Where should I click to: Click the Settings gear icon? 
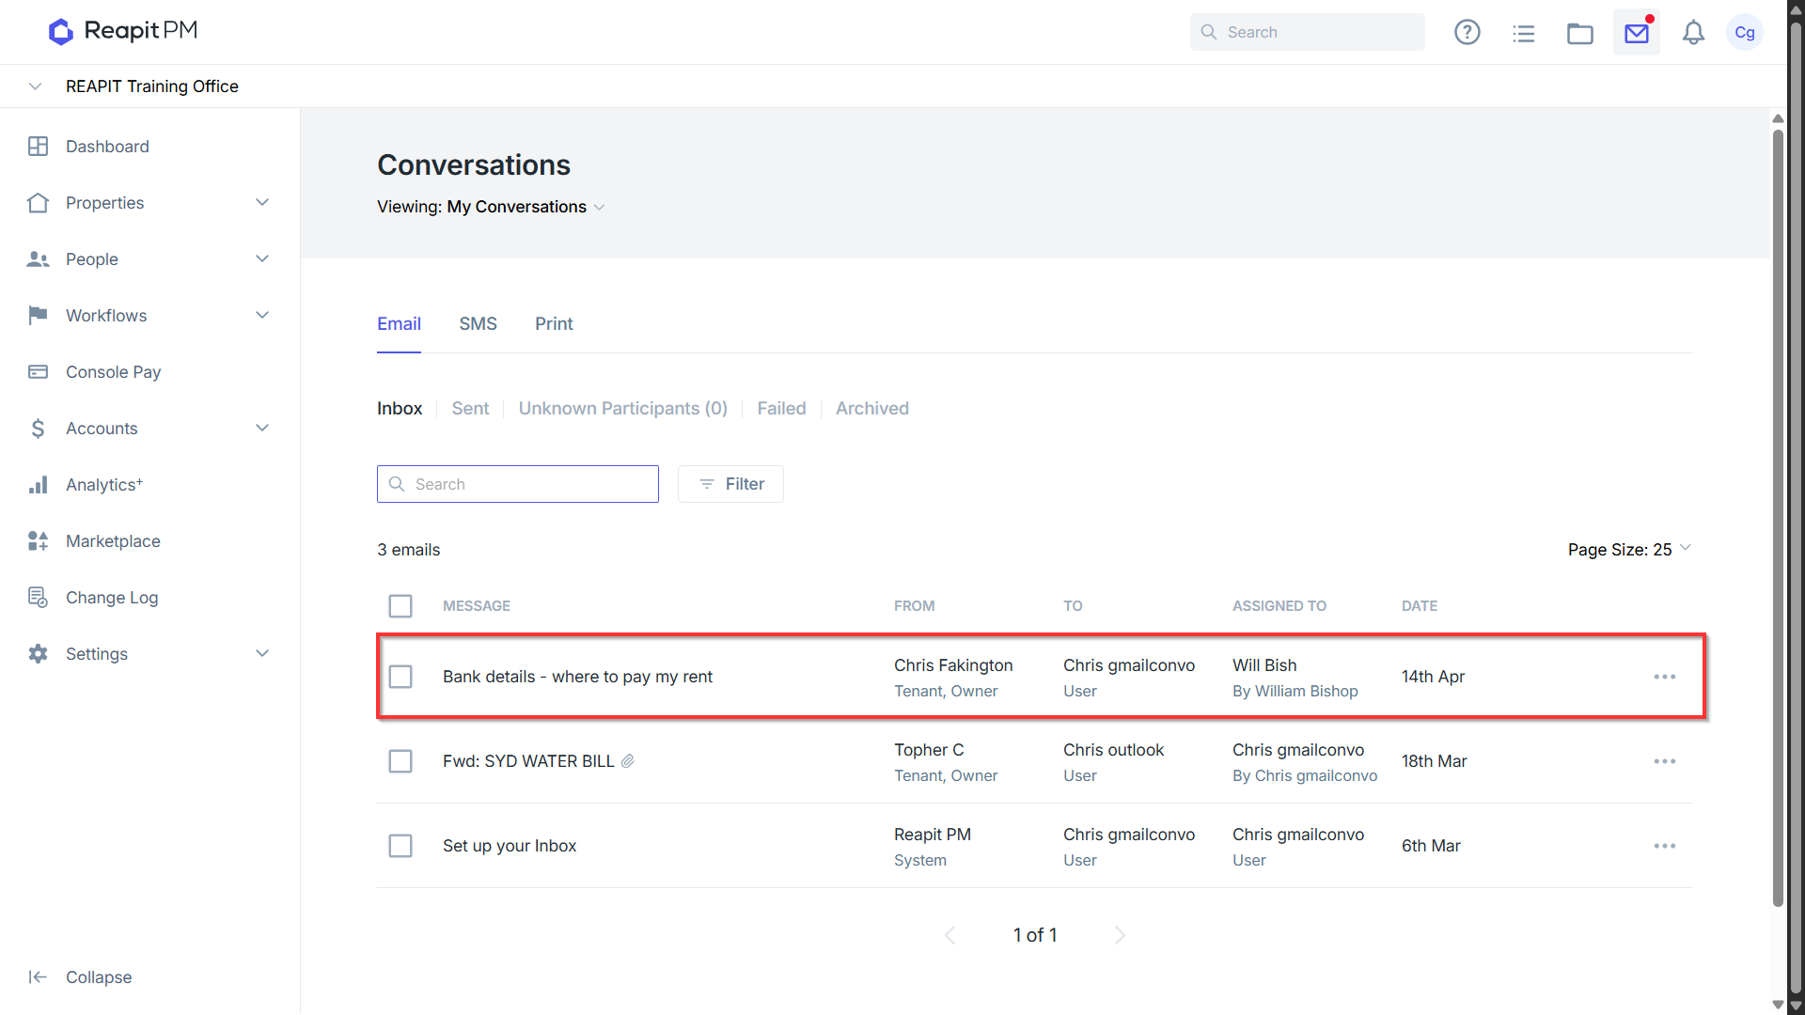pos(38,654)
